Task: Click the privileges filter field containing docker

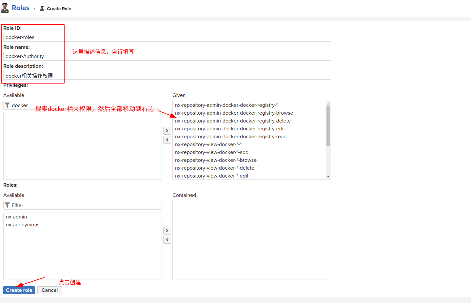Action: (x=83, y=105)
